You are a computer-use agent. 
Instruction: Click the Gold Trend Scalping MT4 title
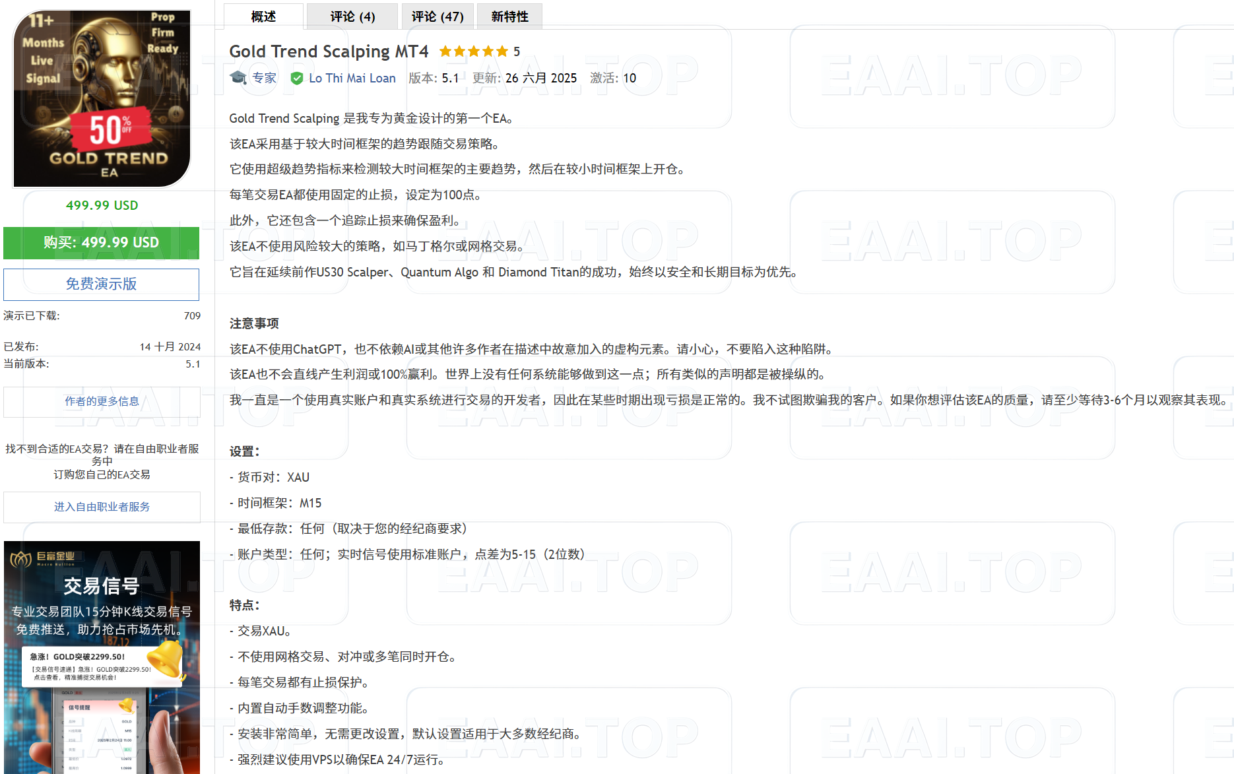coord(329,51)
